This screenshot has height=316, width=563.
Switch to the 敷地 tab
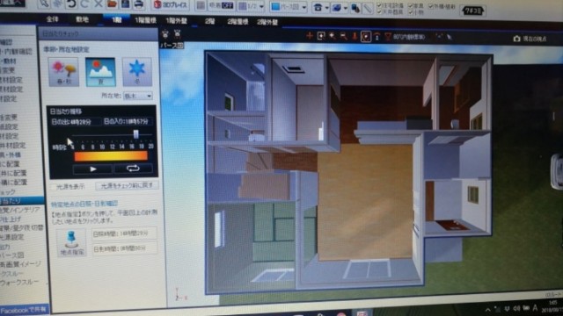point(82,19)
